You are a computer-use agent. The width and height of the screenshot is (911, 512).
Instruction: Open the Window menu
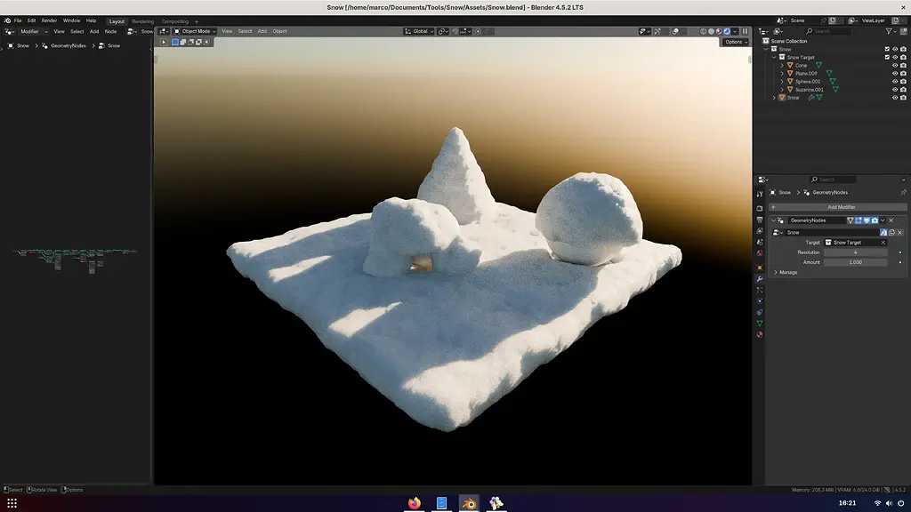pos(71,20)
